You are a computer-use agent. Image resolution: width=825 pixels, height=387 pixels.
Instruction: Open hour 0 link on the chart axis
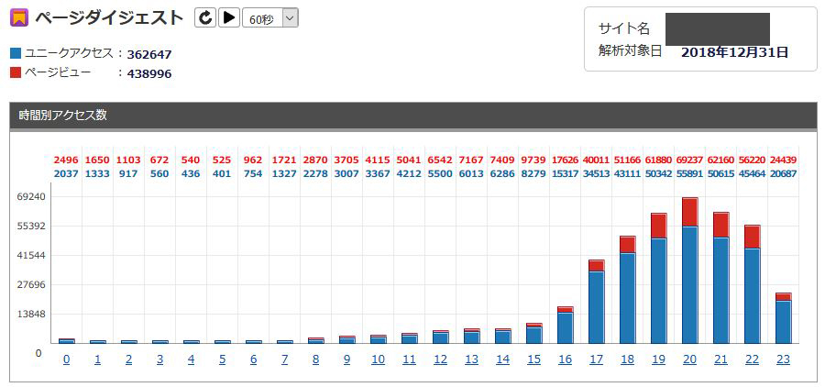click(x=66, y=359)
